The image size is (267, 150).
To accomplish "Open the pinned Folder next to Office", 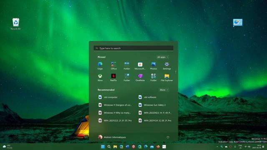I will [x=127, y=66].
